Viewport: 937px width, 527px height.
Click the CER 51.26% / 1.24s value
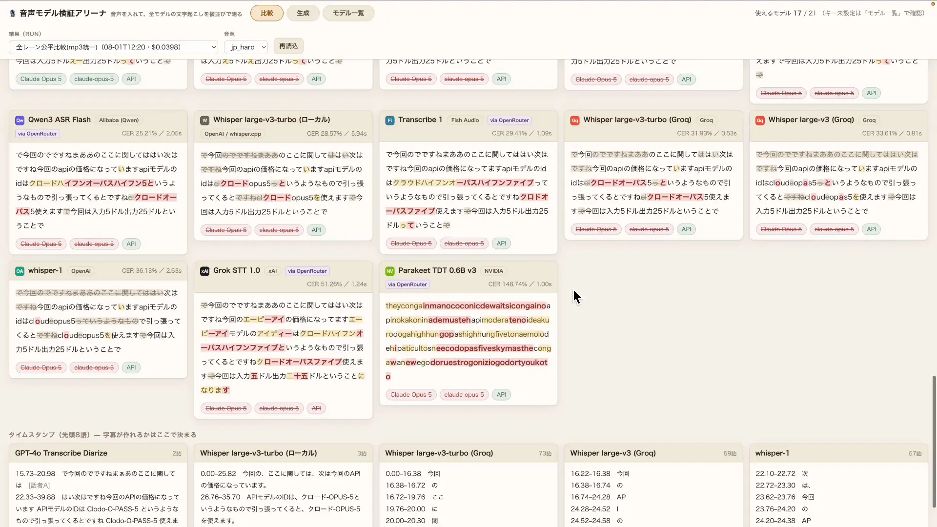337,284
